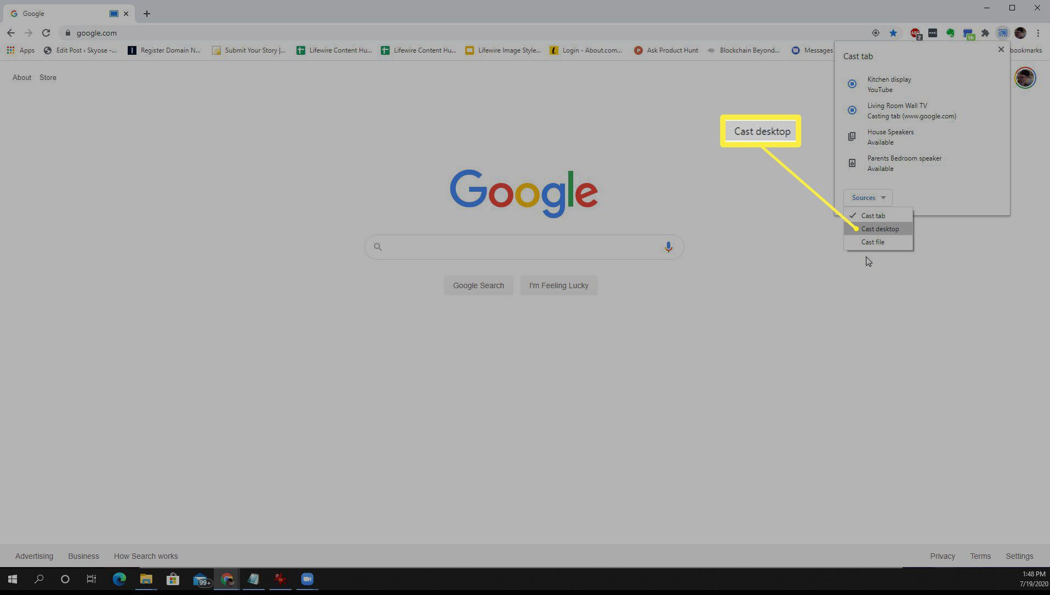This screenshot has width=1050, height=595.
Task: Stop casting on Kitchen display
Action: tap(852, 84)
